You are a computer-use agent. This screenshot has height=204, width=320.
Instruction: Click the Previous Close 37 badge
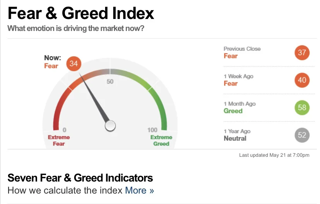[x=302, y=53]
